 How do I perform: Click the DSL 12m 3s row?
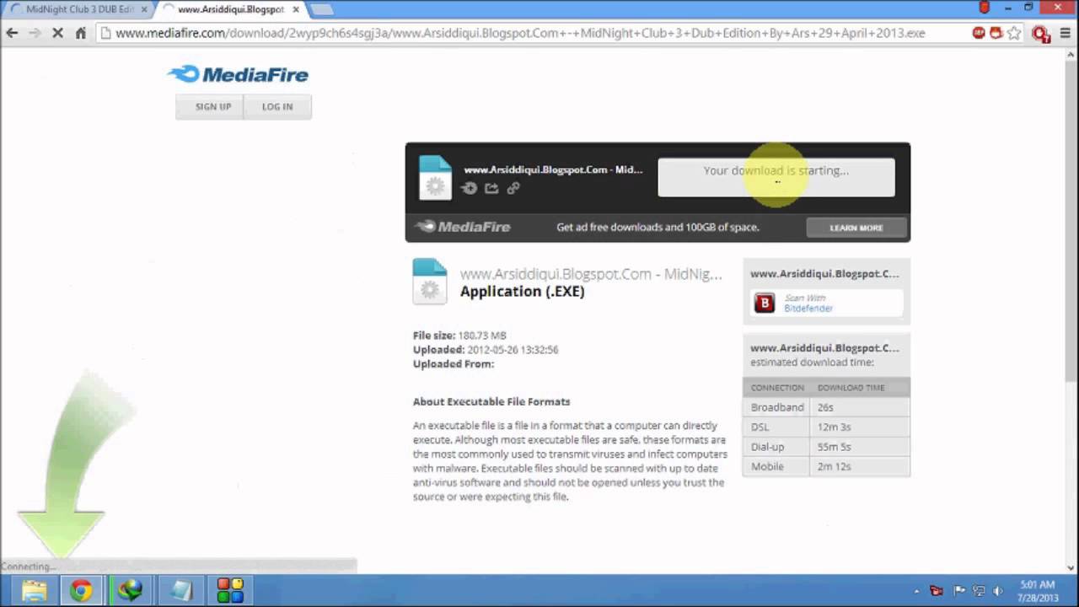(x=826, y=427)
